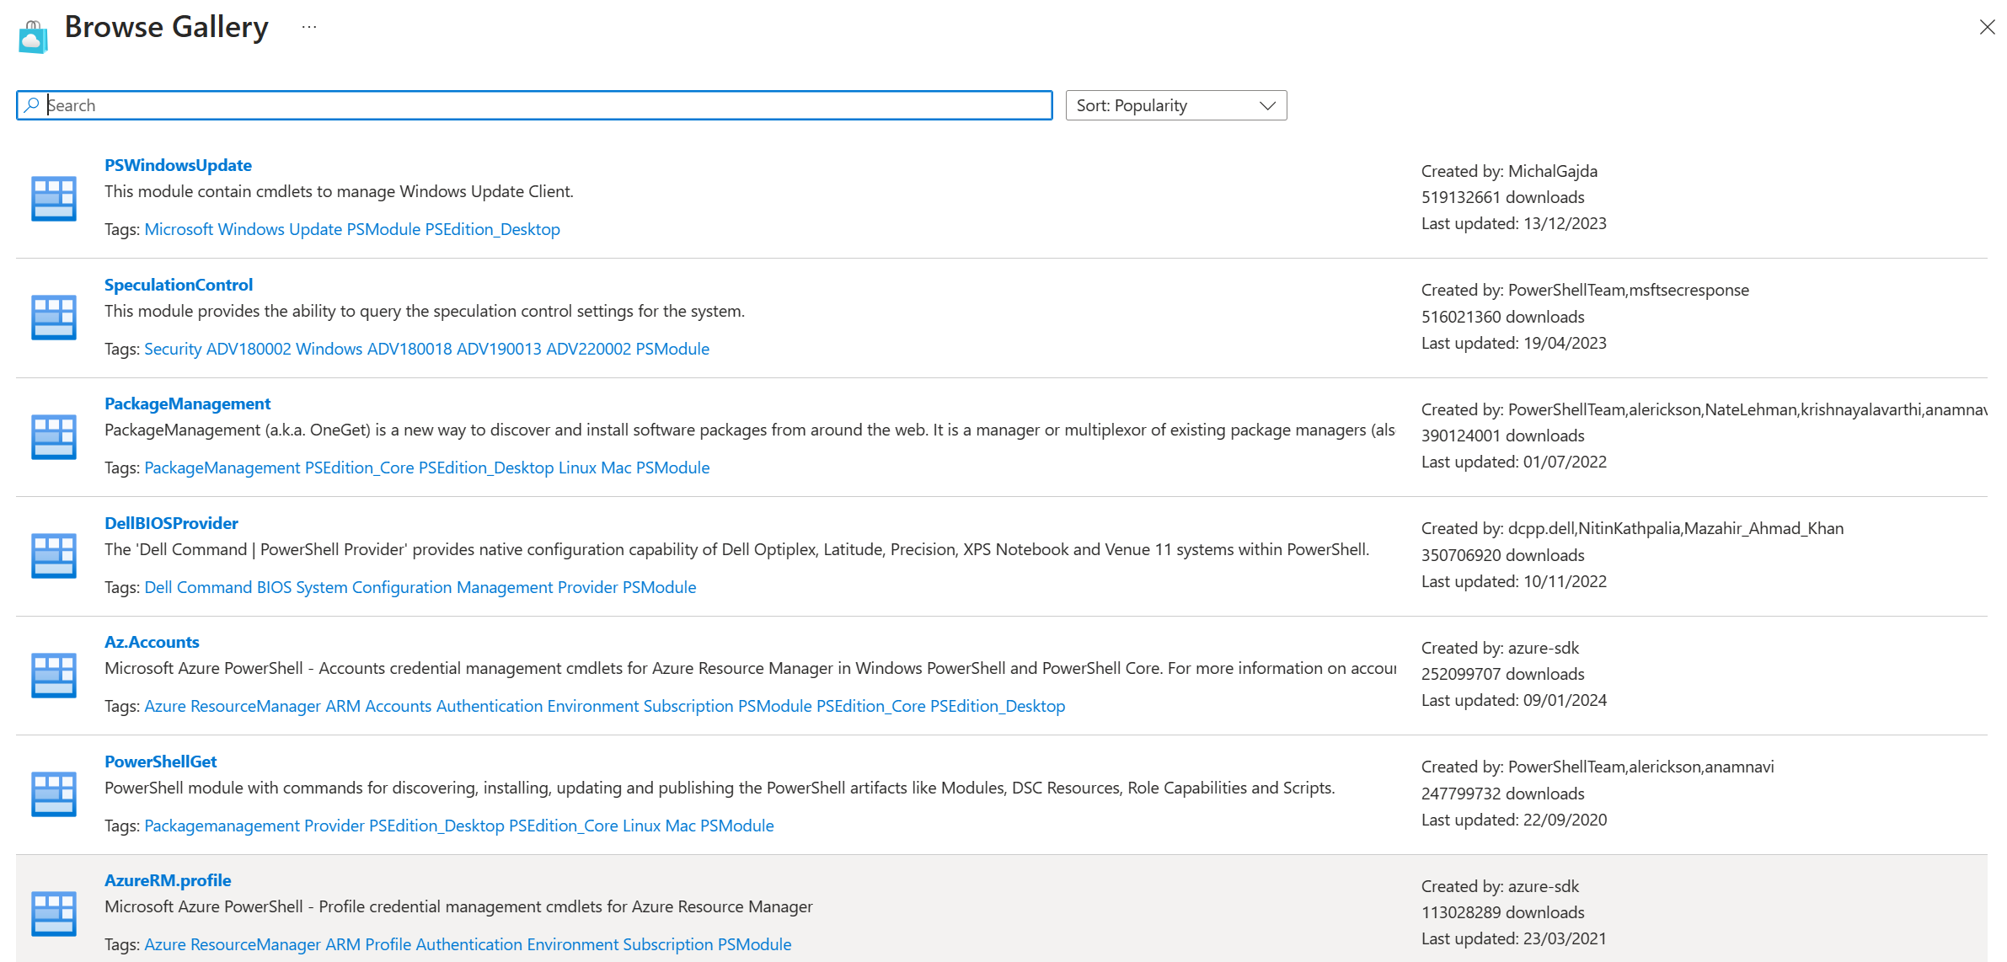Click '113028289 downloads' text
The image size is (2007, 962).
coord(1502,912)
